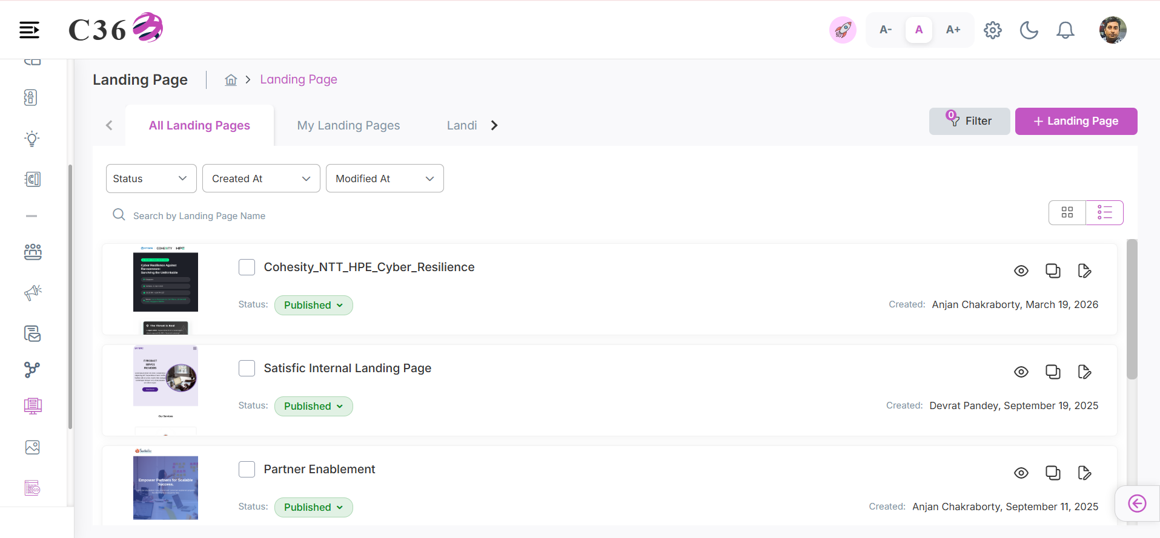Increase font size with A+
This screenshot has height=538, width=1160.
[953, 30]
